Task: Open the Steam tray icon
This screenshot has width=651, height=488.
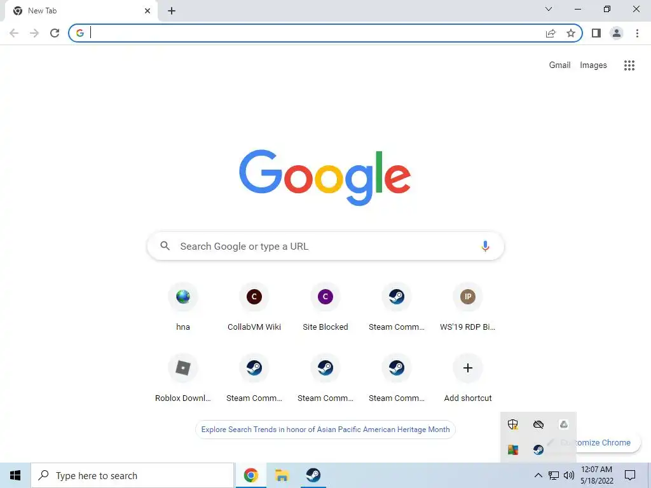Action: pos(538,449)
